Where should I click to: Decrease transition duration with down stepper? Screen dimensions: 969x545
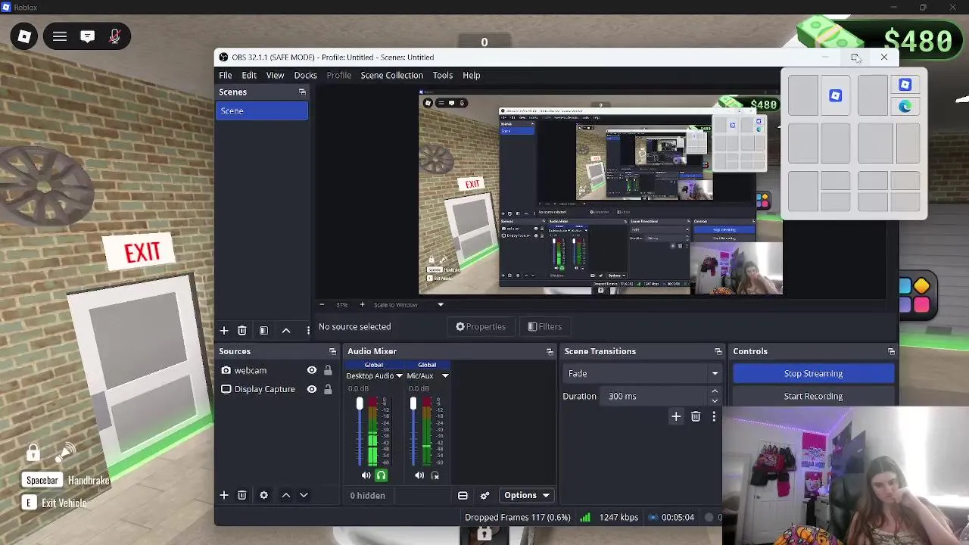715,400
